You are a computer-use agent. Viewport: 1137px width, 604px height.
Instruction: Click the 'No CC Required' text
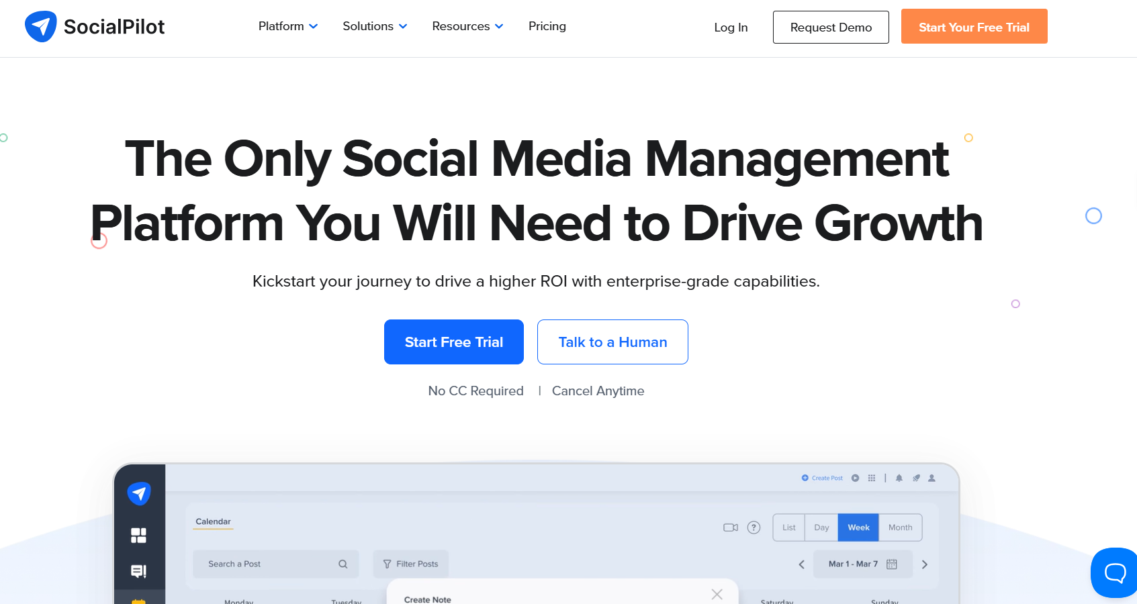point(475,391)
